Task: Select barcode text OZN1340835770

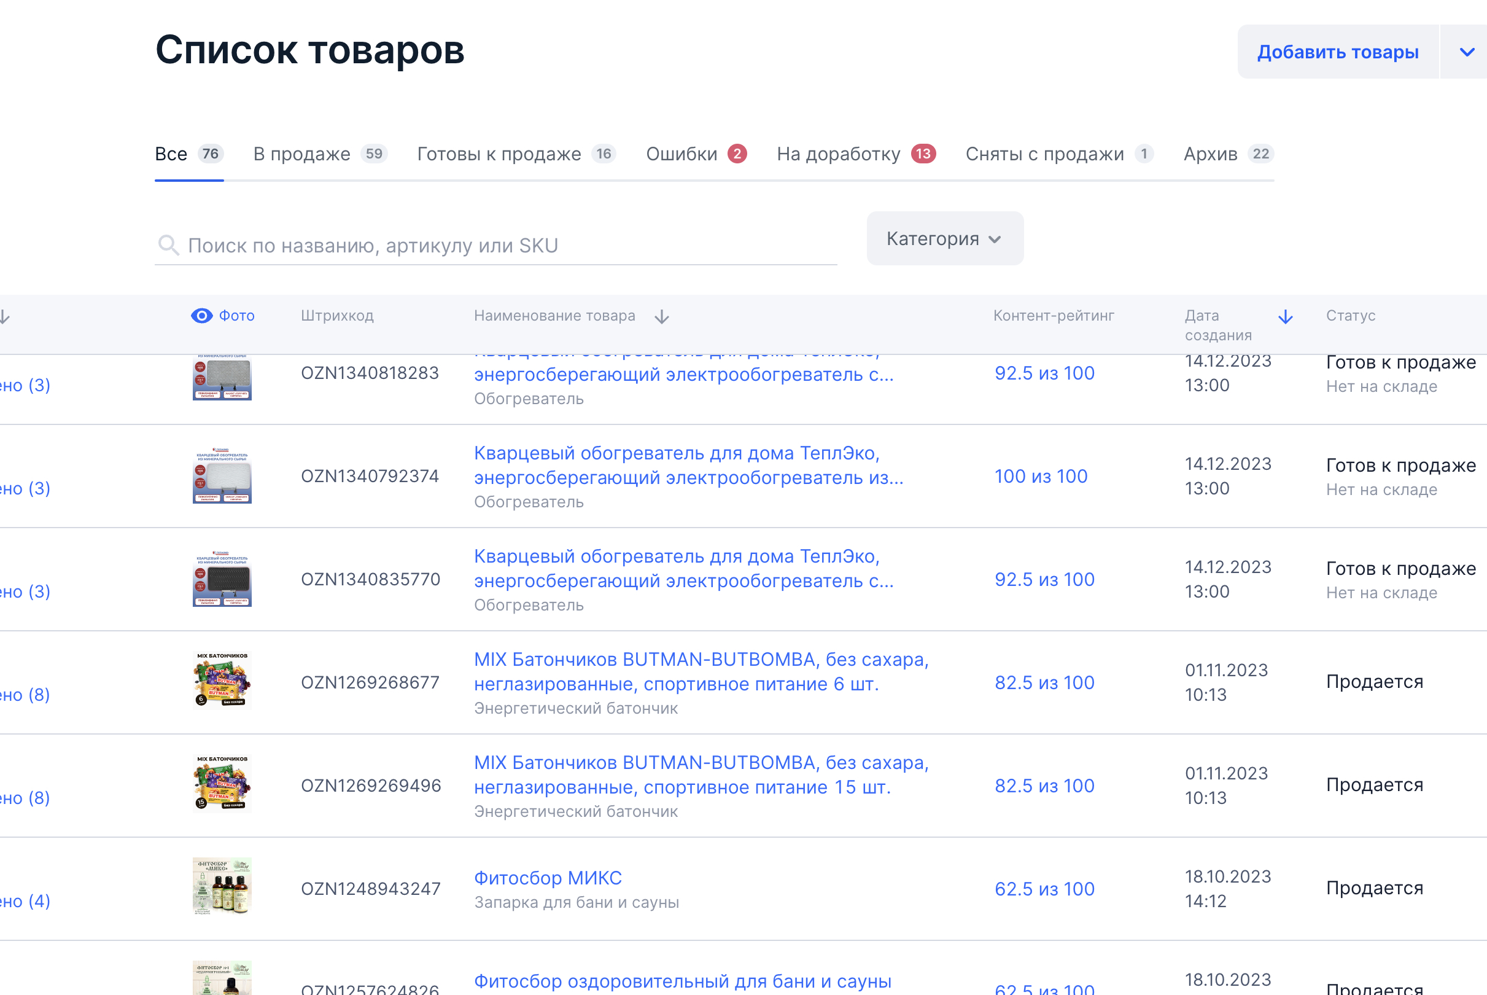Action: point(370,579)
